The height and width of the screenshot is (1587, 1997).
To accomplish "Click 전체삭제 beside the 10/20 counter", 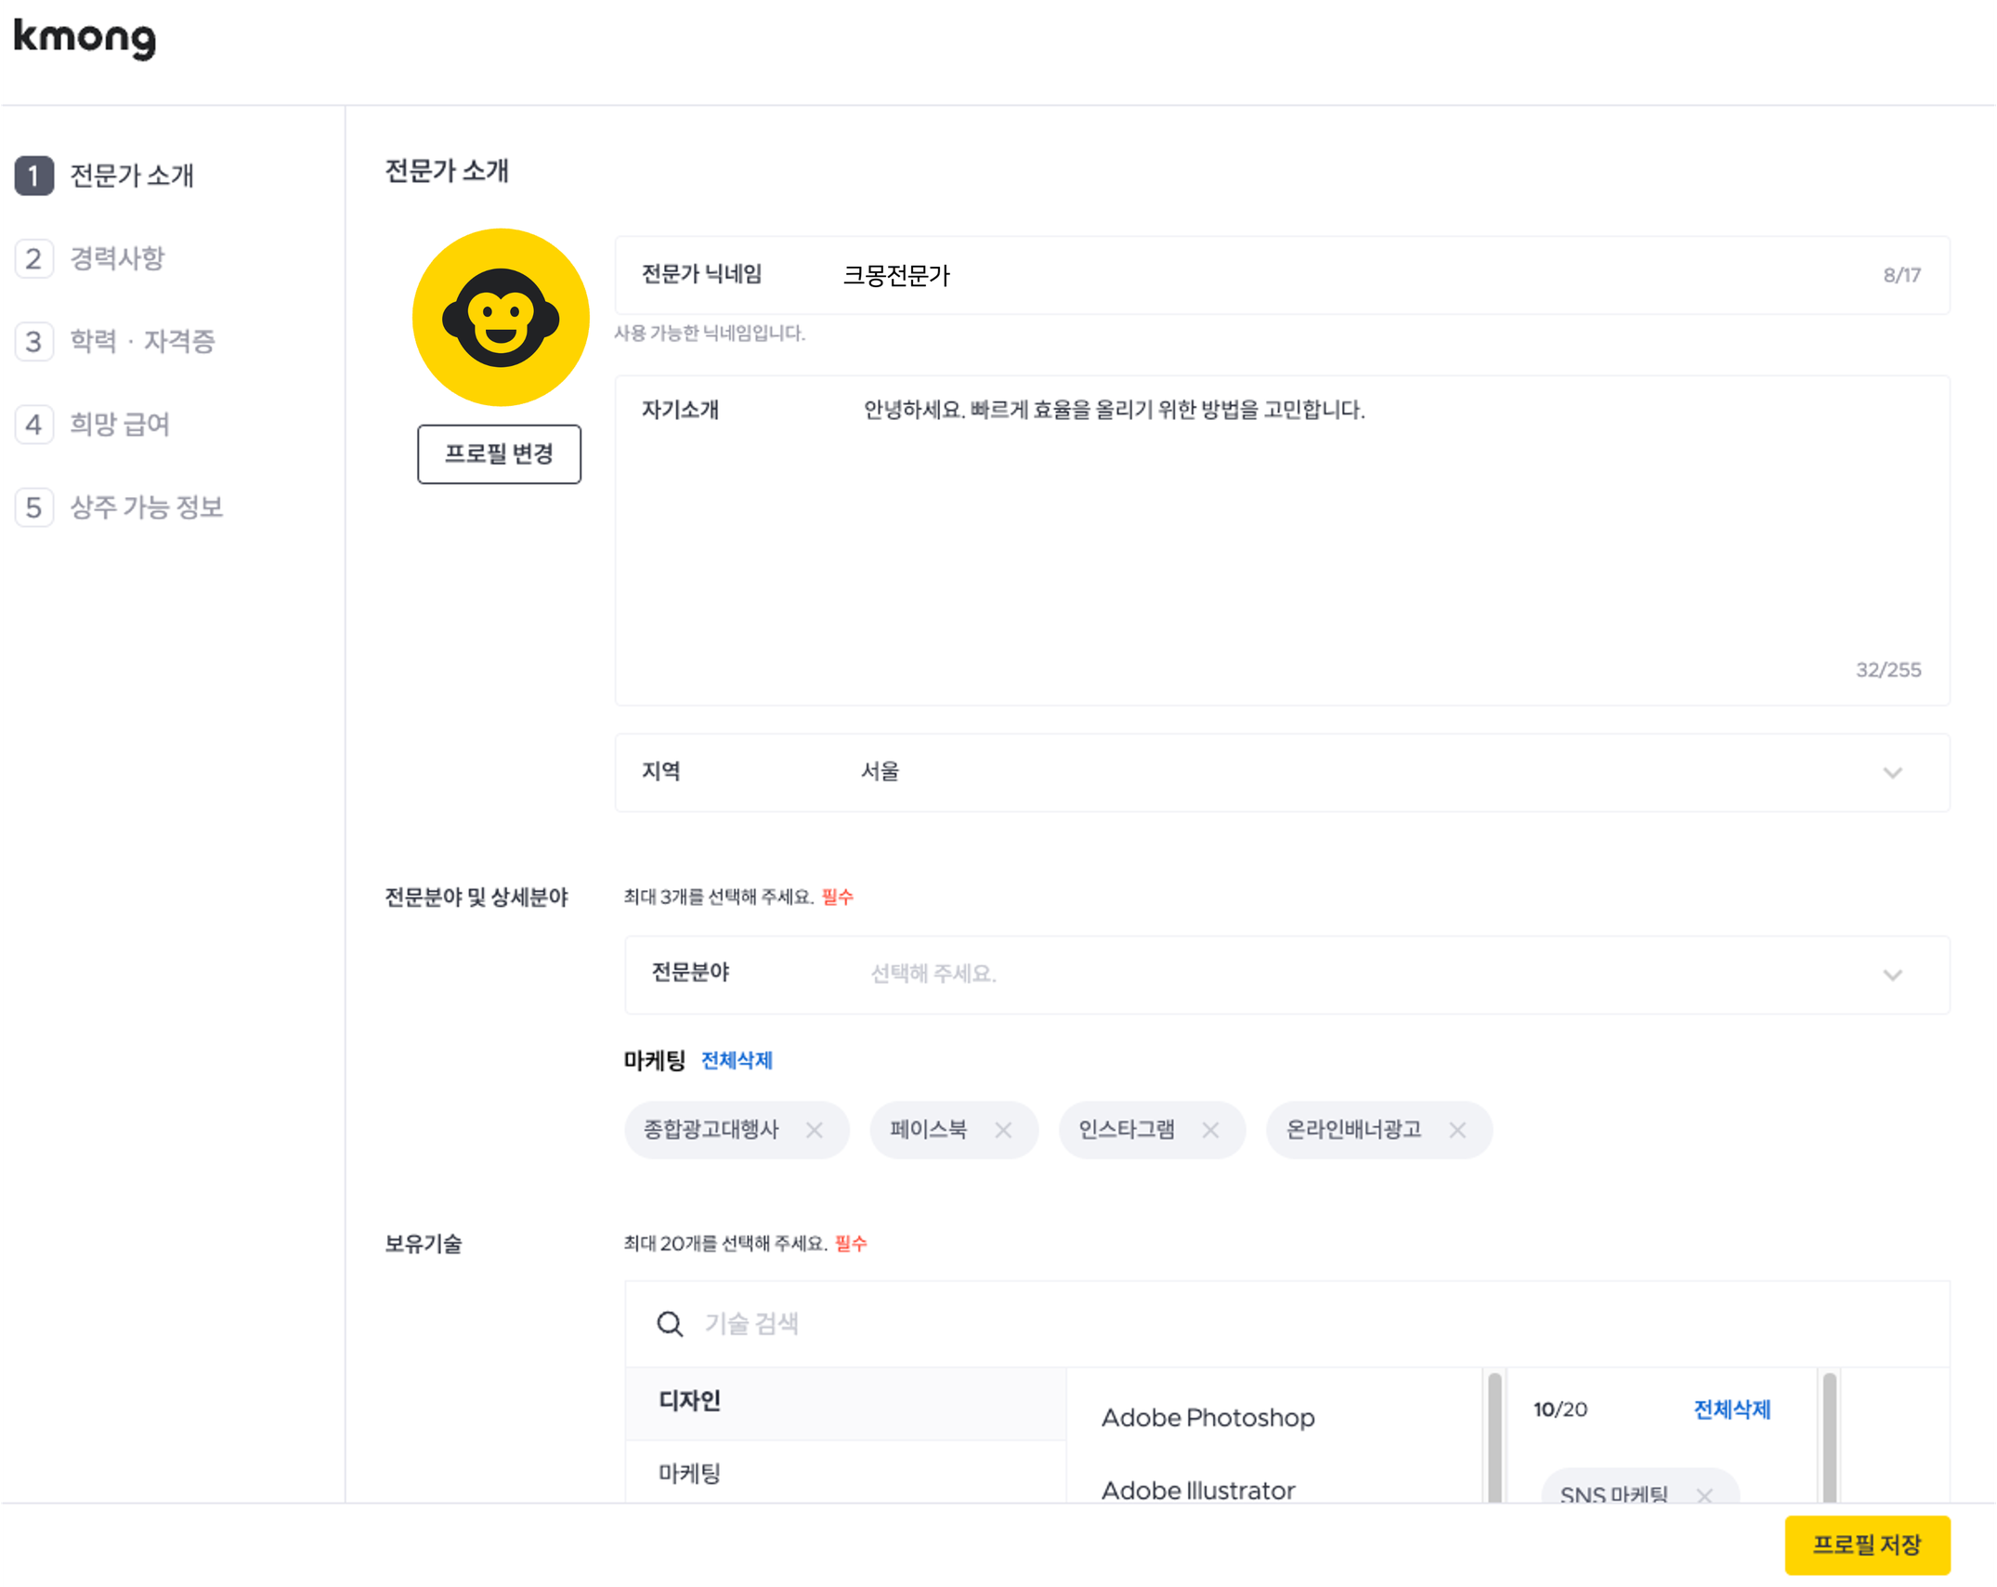I will click(1731, 1410).
